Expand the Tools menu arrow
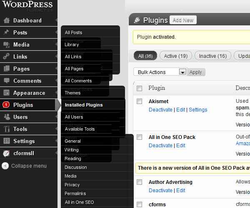250x208 pixels. [x=56, y=129]
